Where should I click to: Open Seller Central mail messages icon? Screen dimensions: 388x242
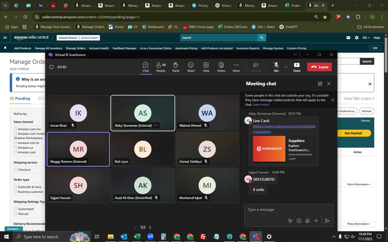348,38
